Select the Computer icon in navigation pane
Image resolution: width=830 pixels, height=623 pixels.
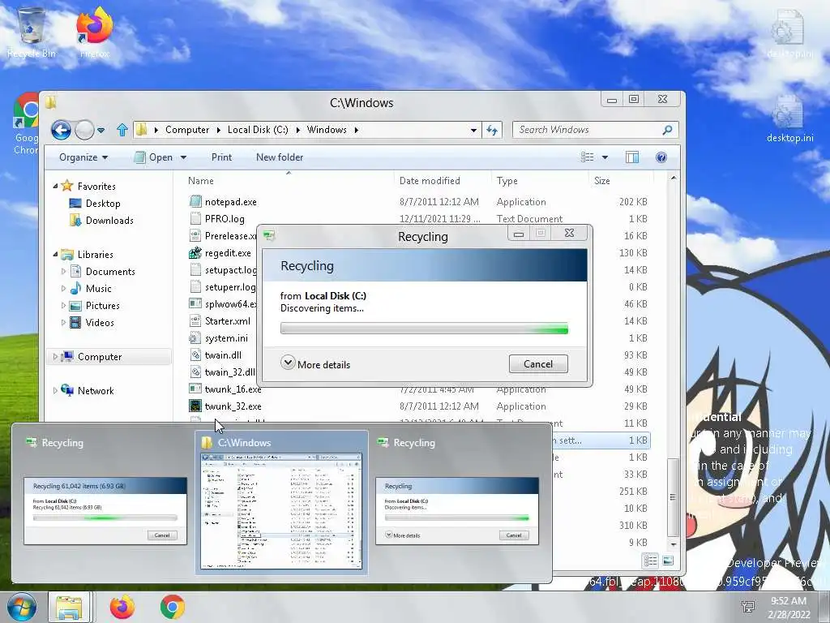point(67,357)
